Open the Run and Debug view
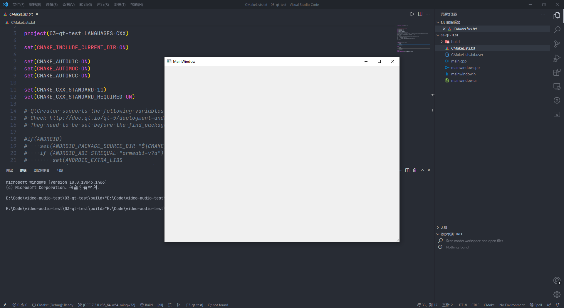The image size is (564, 308). point(557,58)
